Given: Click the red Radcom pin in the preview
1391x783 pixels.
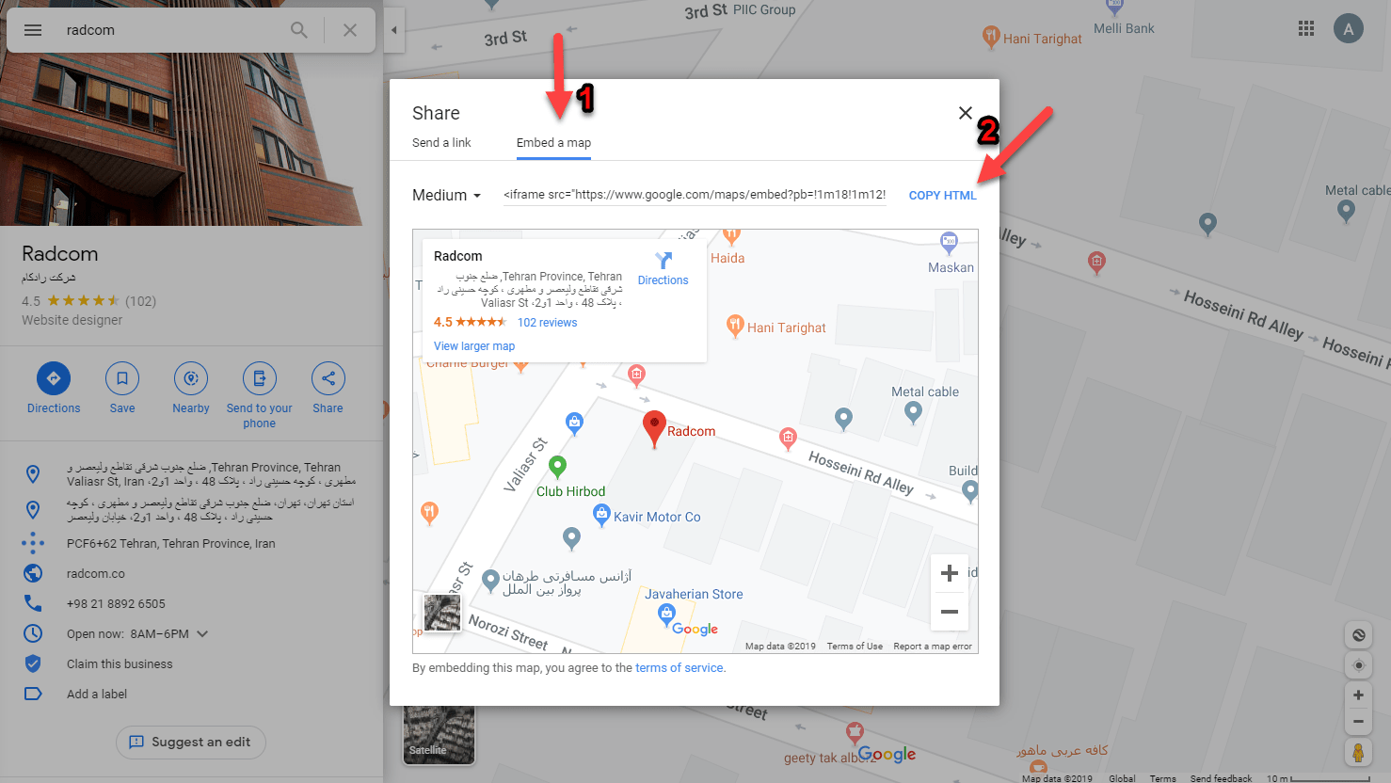Looking at the screenshot, I should click(654, 428).
